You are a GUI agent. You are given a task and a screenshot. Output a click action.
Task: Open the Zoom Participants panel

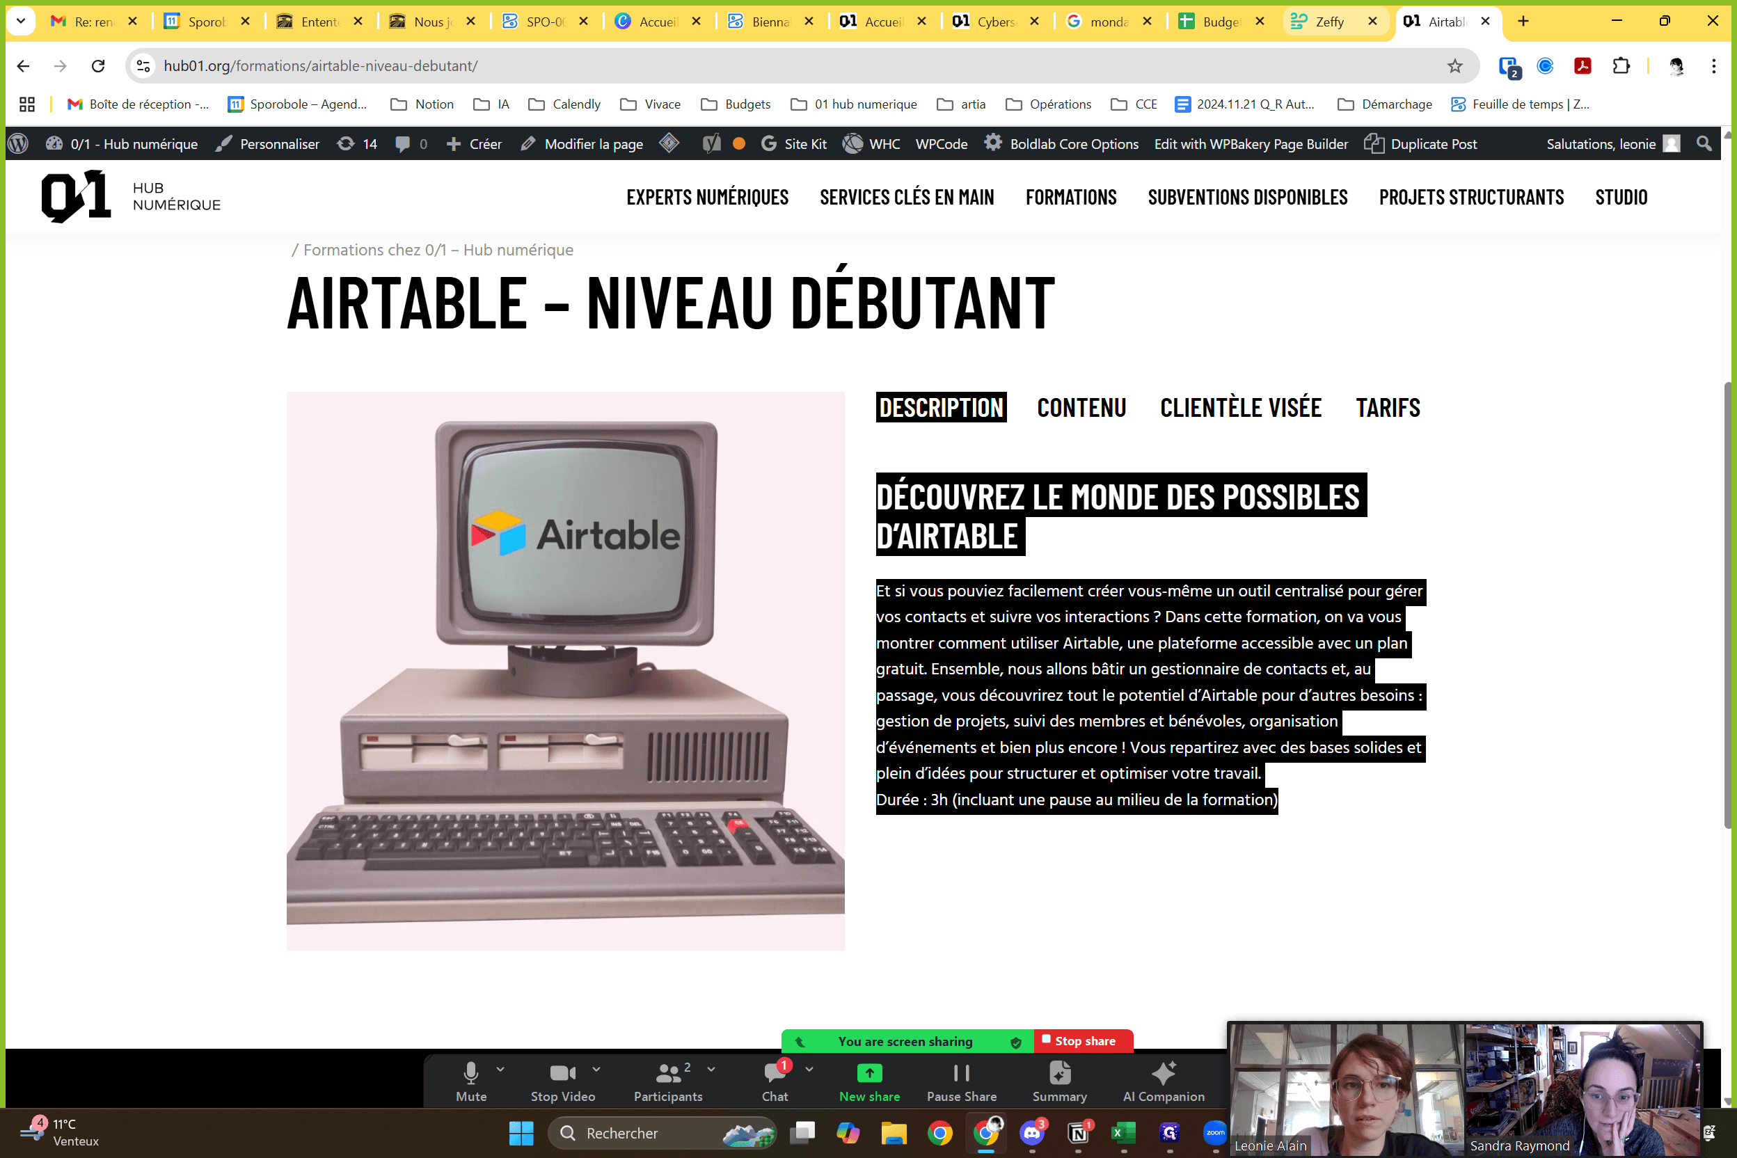(667, 1081)
